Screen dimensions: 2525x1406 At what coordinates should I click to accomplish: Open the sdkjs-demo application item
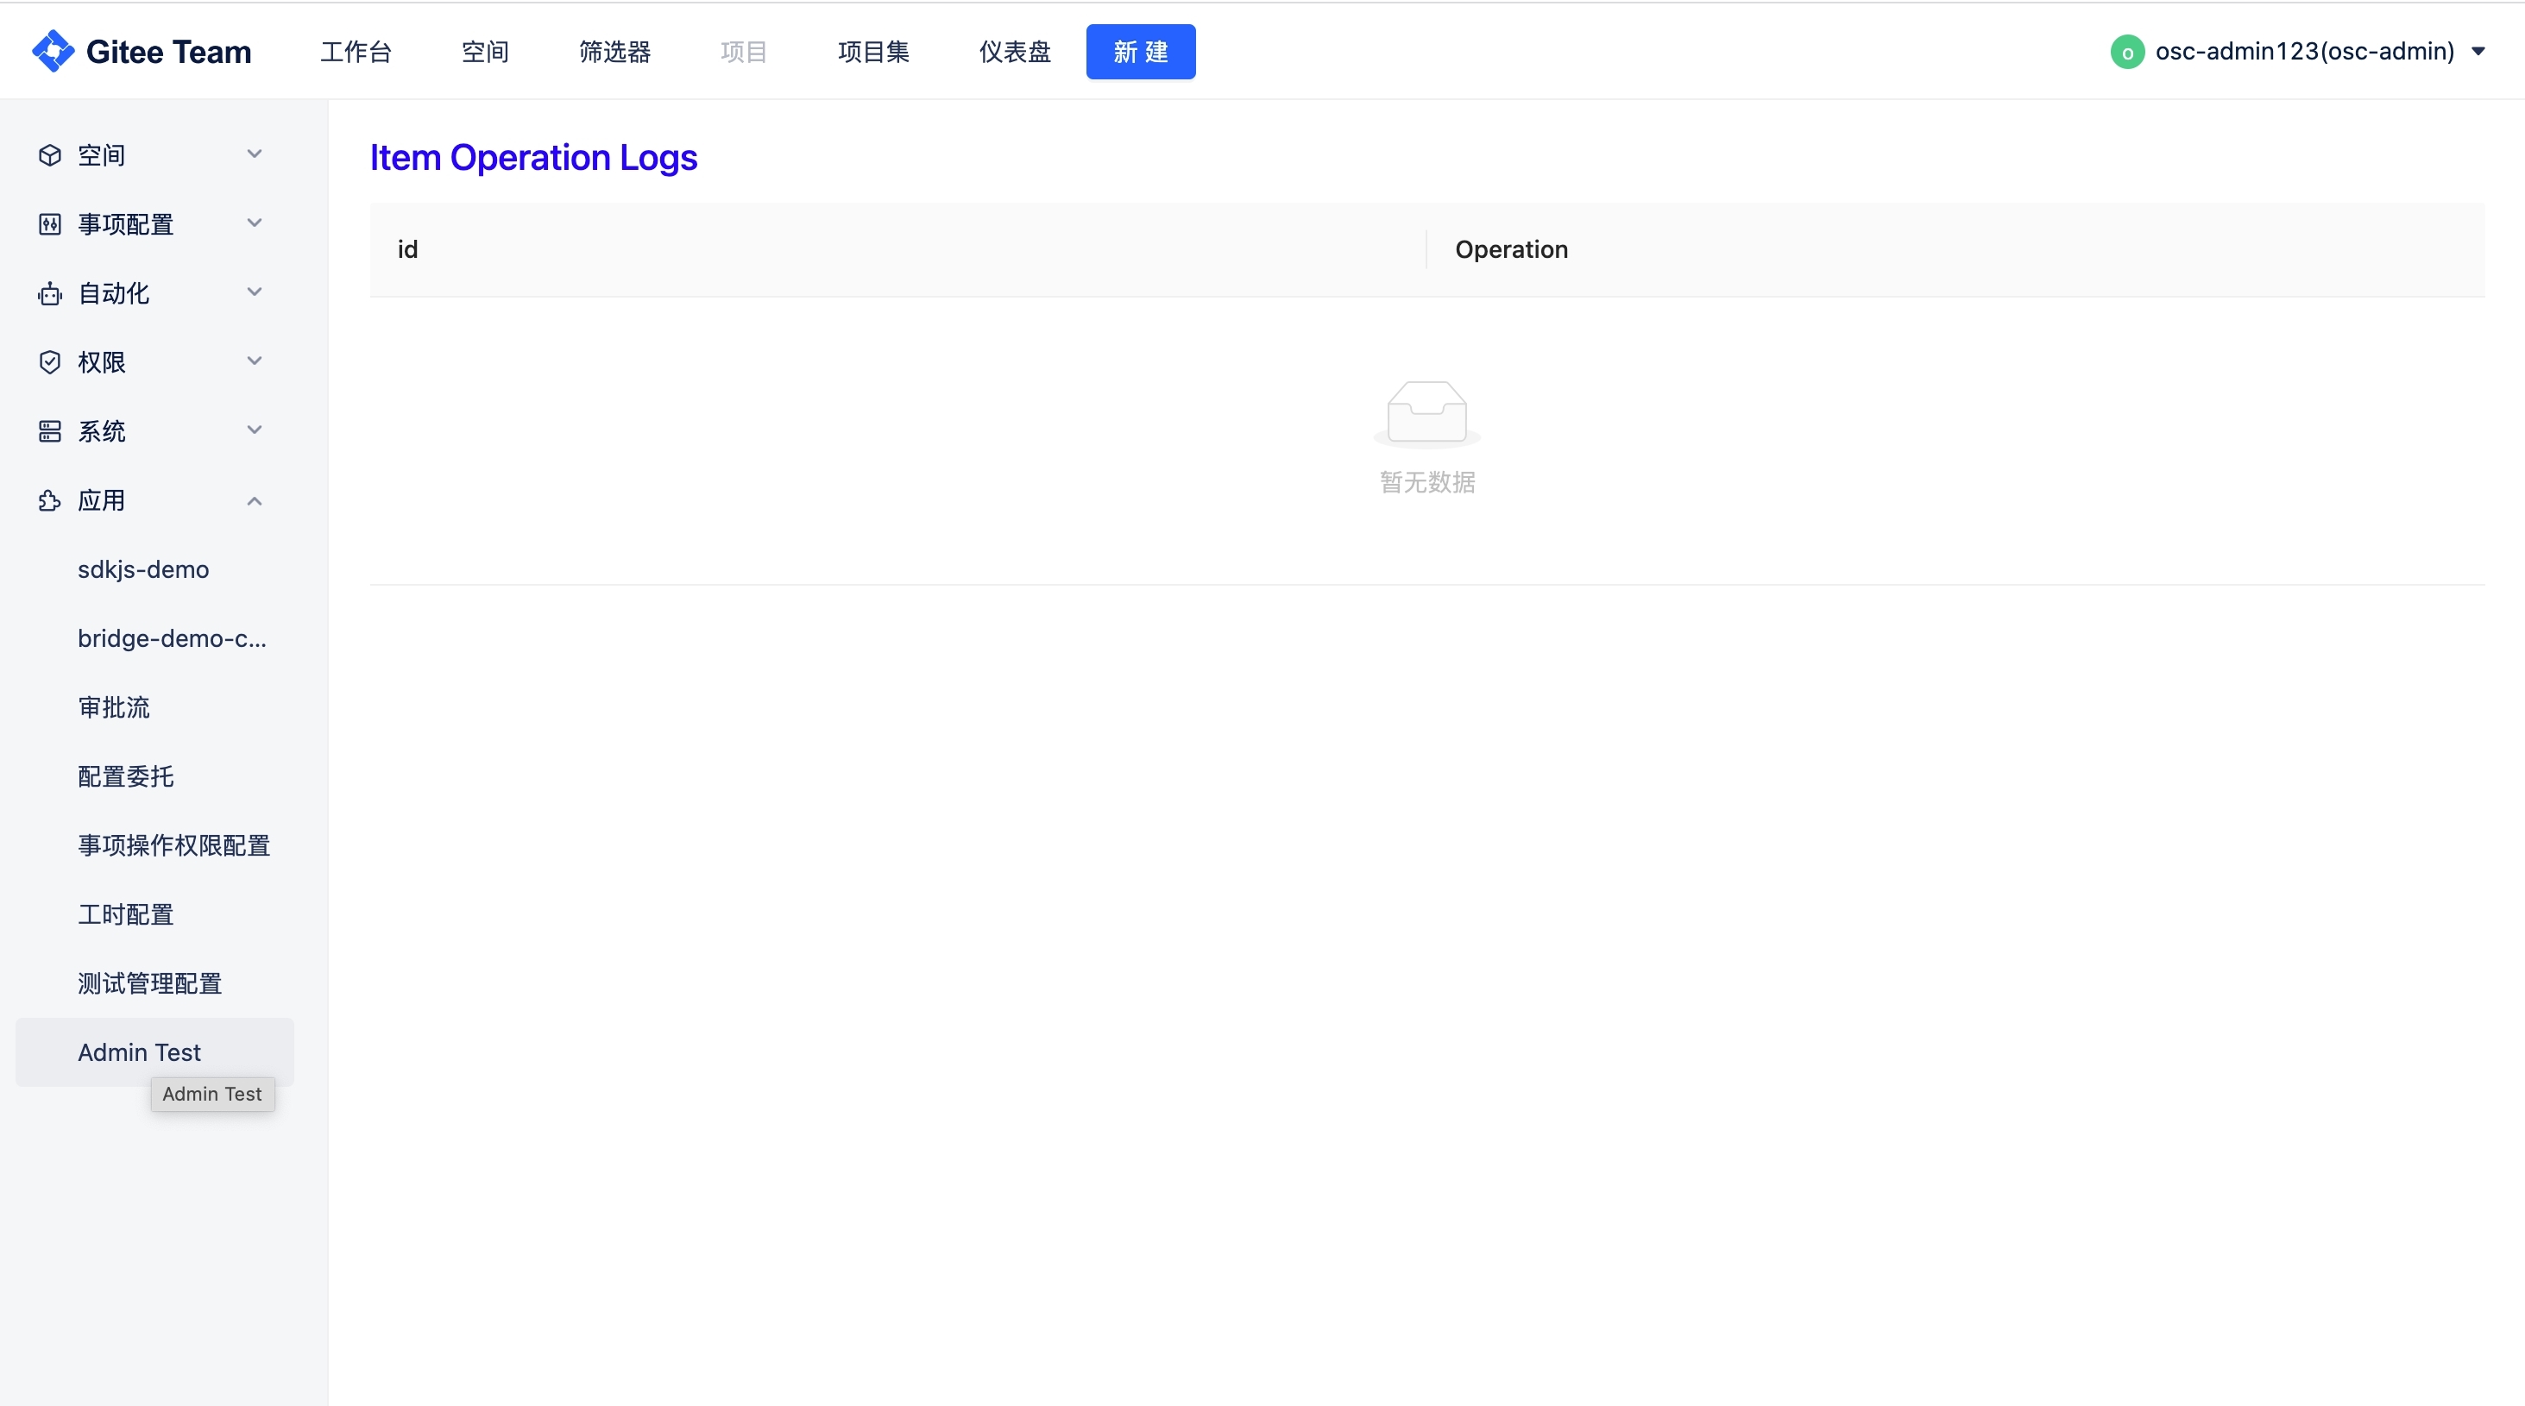point(143,569)
